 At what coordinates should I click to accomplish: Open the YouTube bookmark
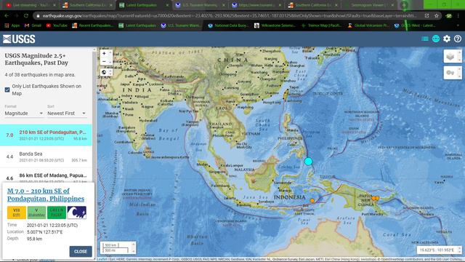pos(57,25)
